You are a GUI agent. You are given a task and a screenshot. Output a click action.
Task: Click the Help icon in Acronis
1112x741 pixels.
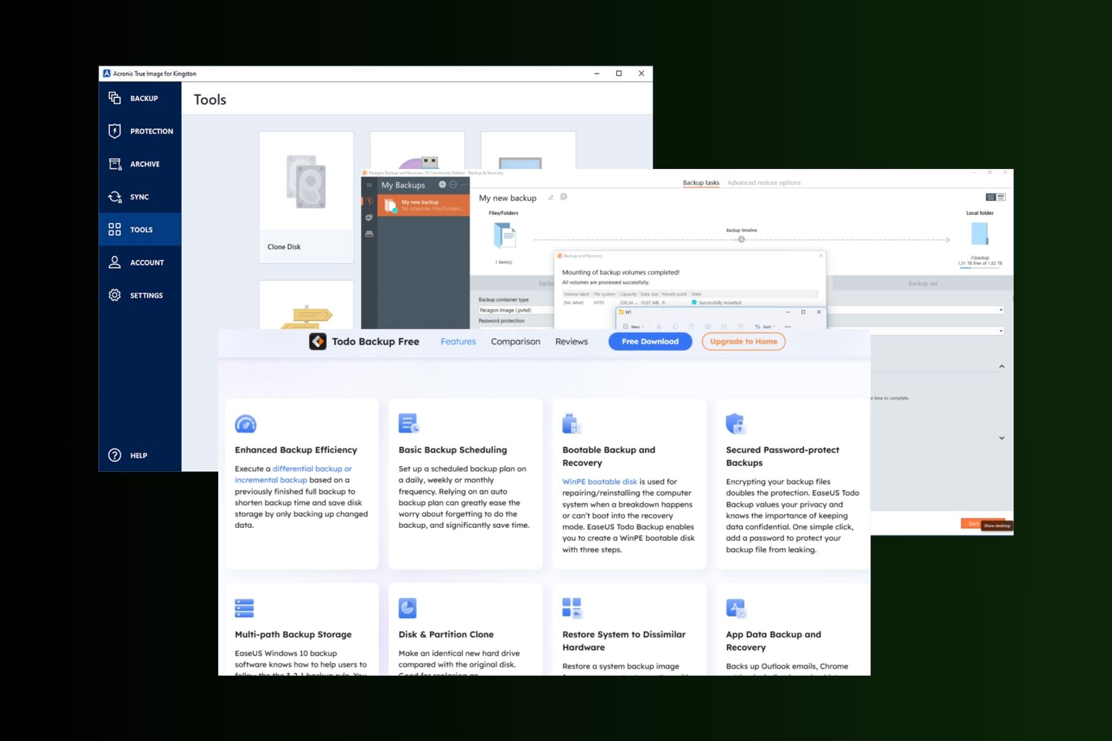[x=114, y=455]
